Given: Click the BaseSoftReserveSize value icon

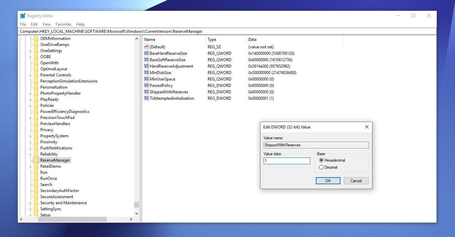Looking at the screenshot, I should 146,60.
